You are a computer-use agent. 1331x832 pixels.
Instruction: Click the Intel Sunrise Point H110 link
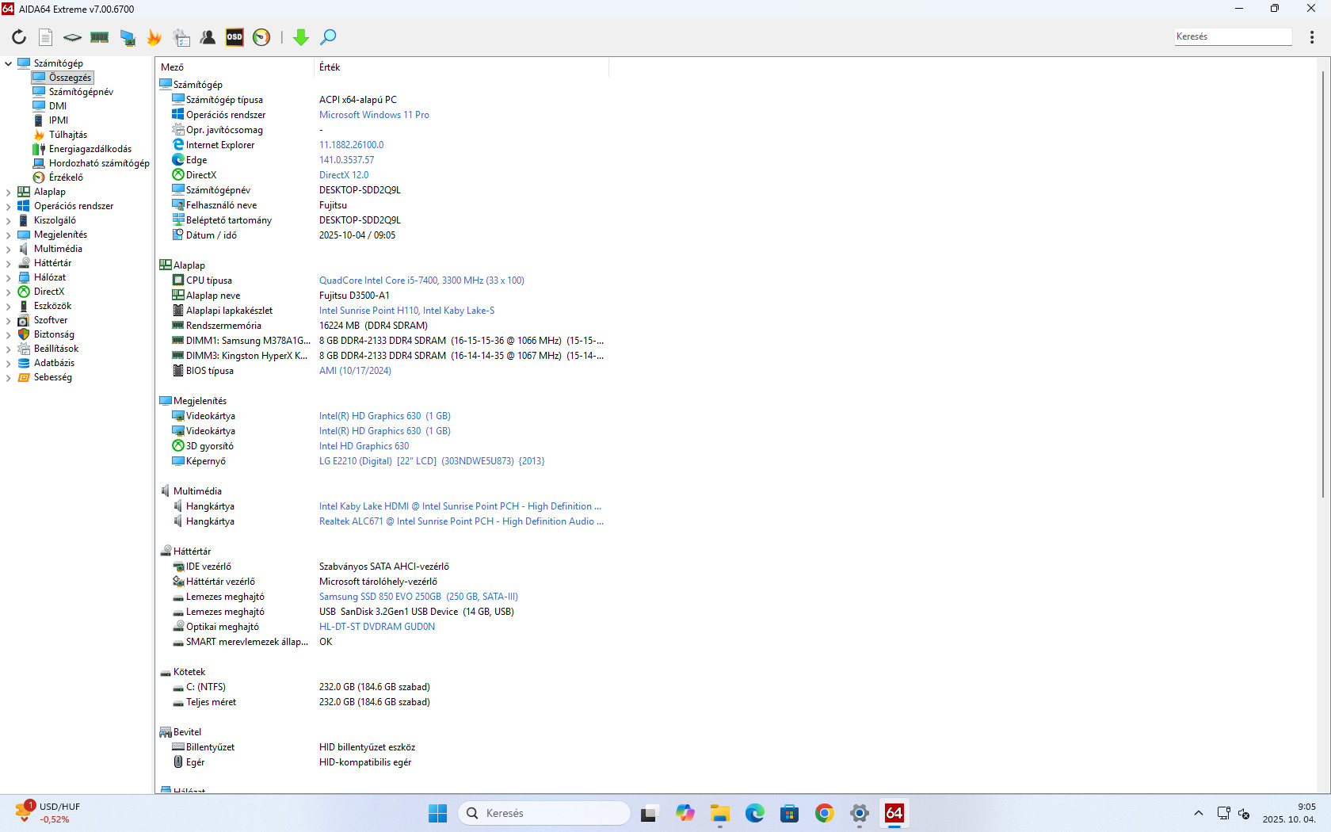point(406,311)
